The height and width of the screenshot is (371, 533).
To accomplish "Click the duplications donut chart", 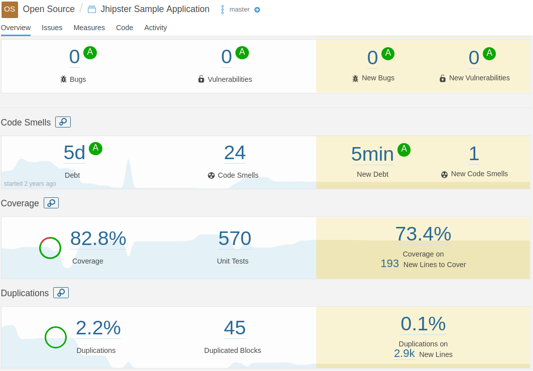I will [x=56, y=337].
